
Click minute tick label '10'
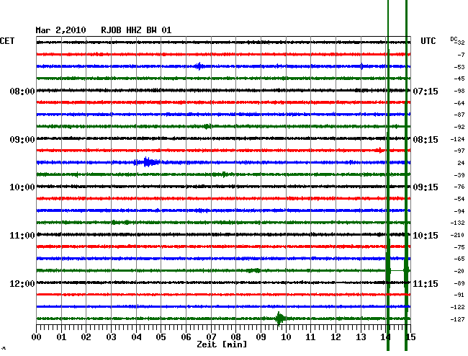[286, 337]
